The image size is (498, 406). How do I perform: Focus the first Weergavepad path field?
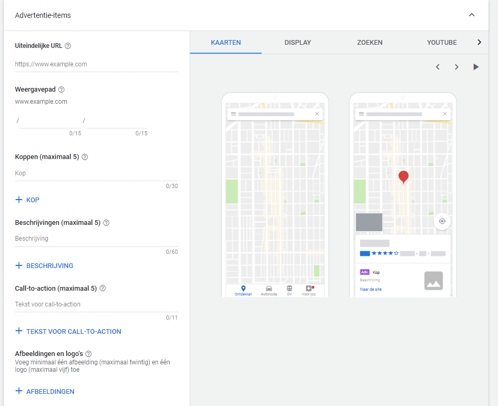(x=51, y=121)
